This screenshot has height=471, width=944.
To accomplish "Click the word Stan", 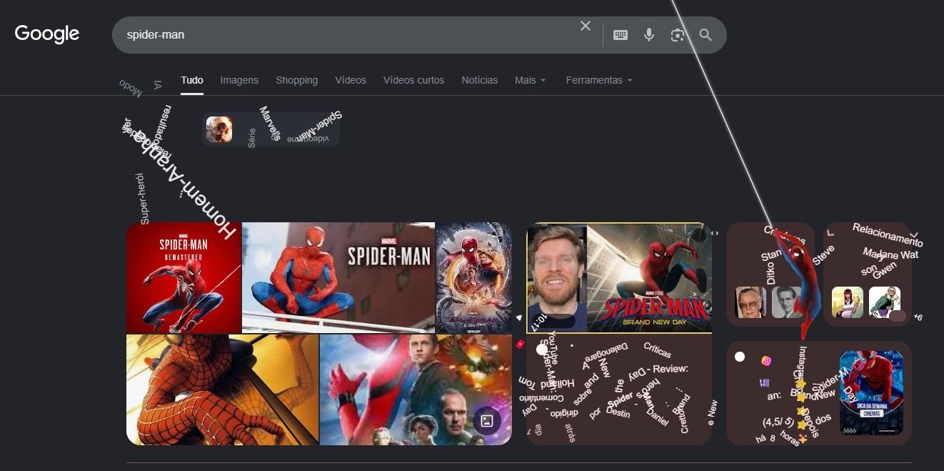I will click(771, 255).
